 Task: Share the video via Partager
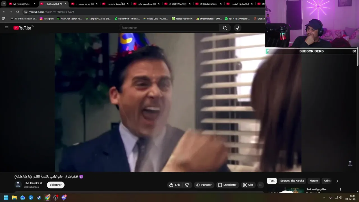click(204, 185)
